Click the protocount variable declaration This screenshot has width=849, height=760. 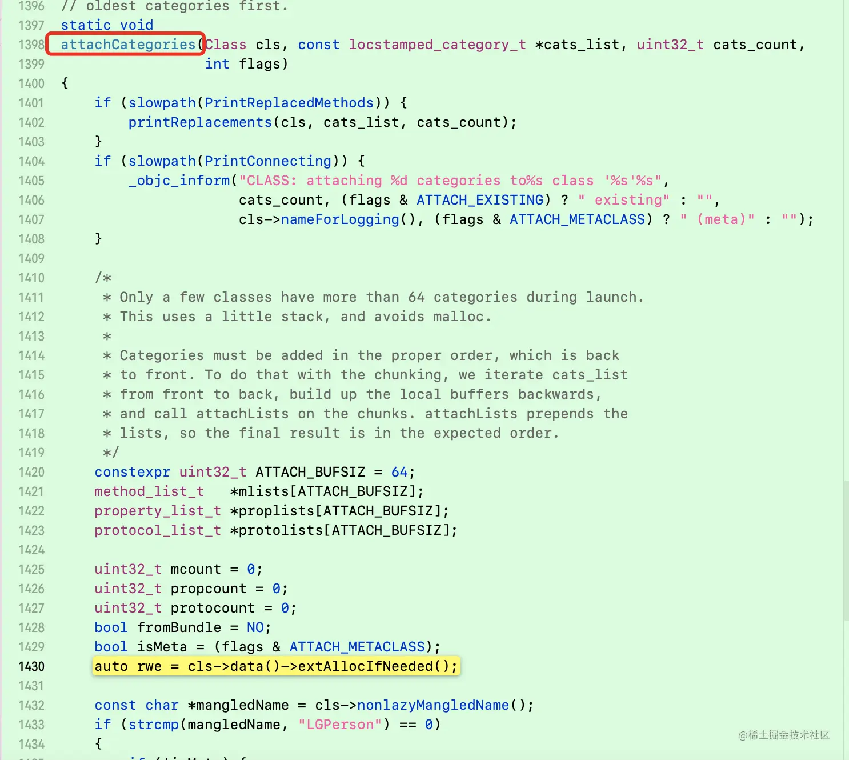(x=213, y=608)
